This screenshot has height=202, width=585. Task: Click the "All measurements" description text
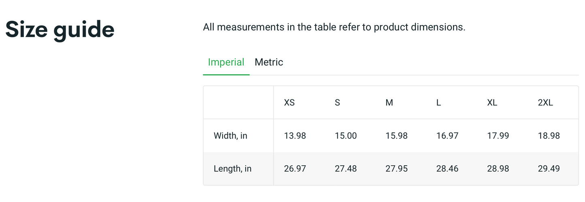pyautogui.click(x=334, y=27)
